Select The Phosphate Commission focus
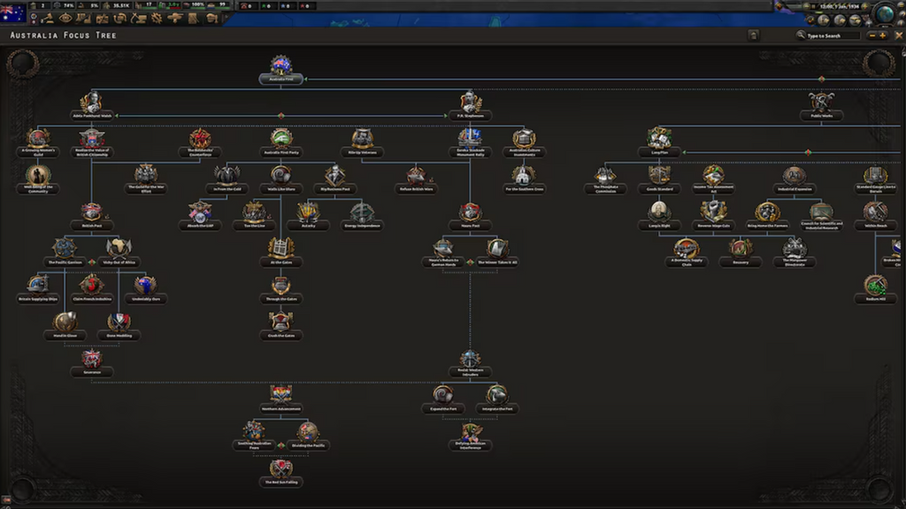The width and height of the screenshot is (906, 509). point(605,180)
